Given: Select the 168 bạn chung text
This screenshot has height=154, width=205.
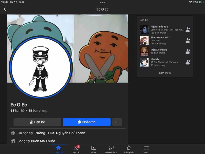Looking at the screenshot, I should tap(158, 33).
